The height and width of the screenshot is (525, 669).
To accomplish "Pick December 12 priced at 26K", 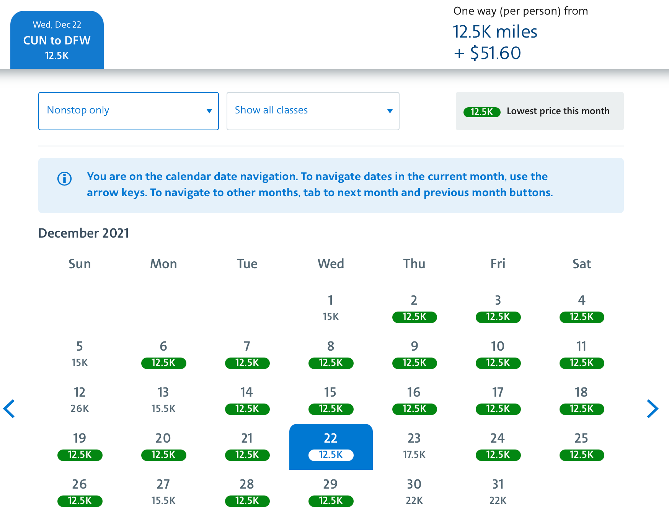I will (x=79, y=400).
